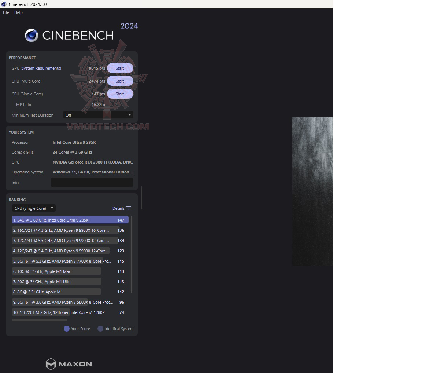Viewport: 422px width, 373px height.
Task: Click the left panel vertical scrollbar
Action: [141, 198]
